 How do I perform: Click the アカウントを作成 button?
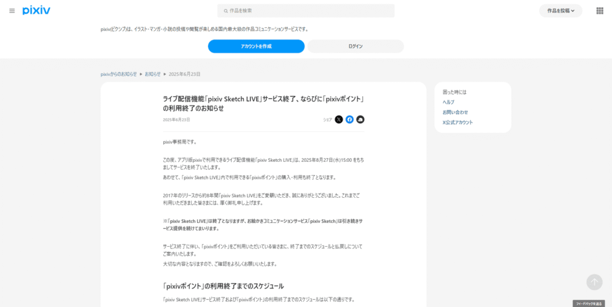coord(256,47)
